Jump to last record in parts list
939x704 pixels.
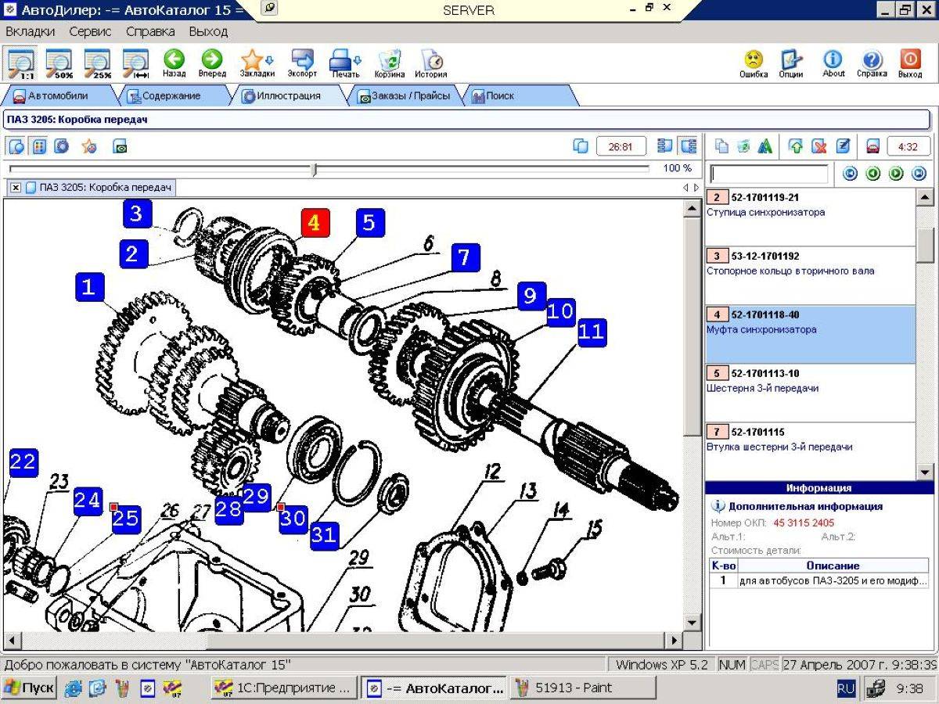click(919, 174)
